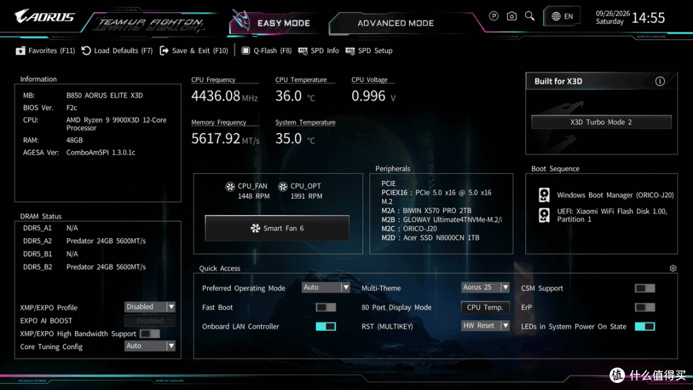Switch to Advanced Mode tab
Image resolution: width=693 pixels, height=390 pixels.
point(395,23)
